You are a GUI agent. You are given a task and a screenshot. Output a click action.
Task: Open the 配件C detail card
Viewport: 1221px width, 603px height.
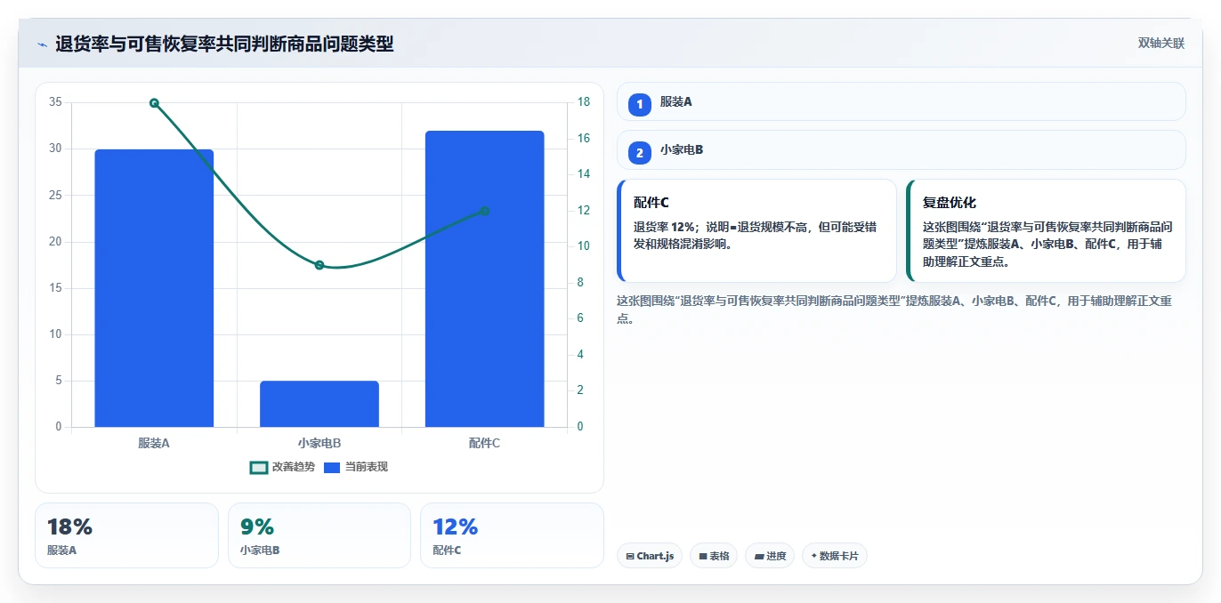coord(756,230)
